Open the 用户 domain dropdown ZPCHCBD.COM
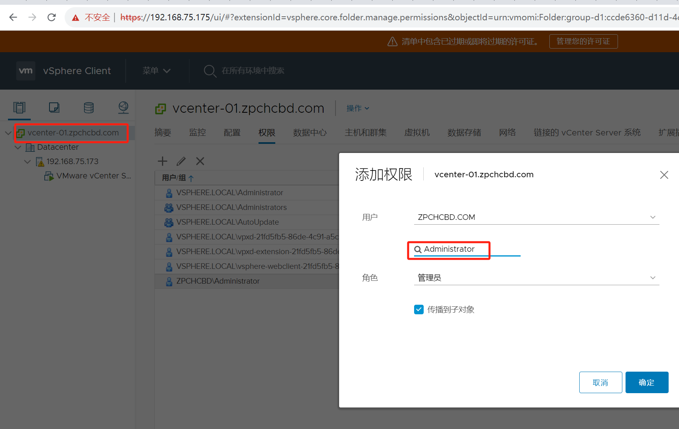Image resolution: width=679 pixels, height=429 pixels. coord(537,217)
